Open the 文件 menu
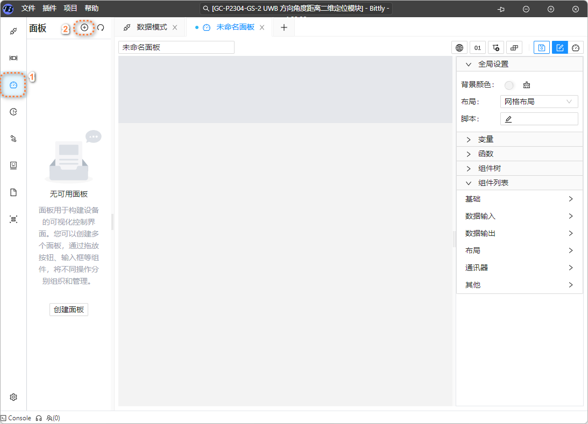Viewport: 588px width, 424px height. (28, 9)
